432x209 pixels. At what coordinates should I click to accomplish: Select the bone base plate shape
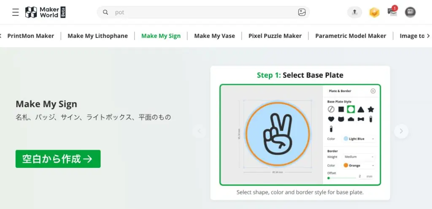(361, 119)
